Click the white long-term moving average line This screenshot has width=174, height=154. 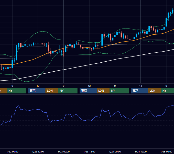pos(89,65)
